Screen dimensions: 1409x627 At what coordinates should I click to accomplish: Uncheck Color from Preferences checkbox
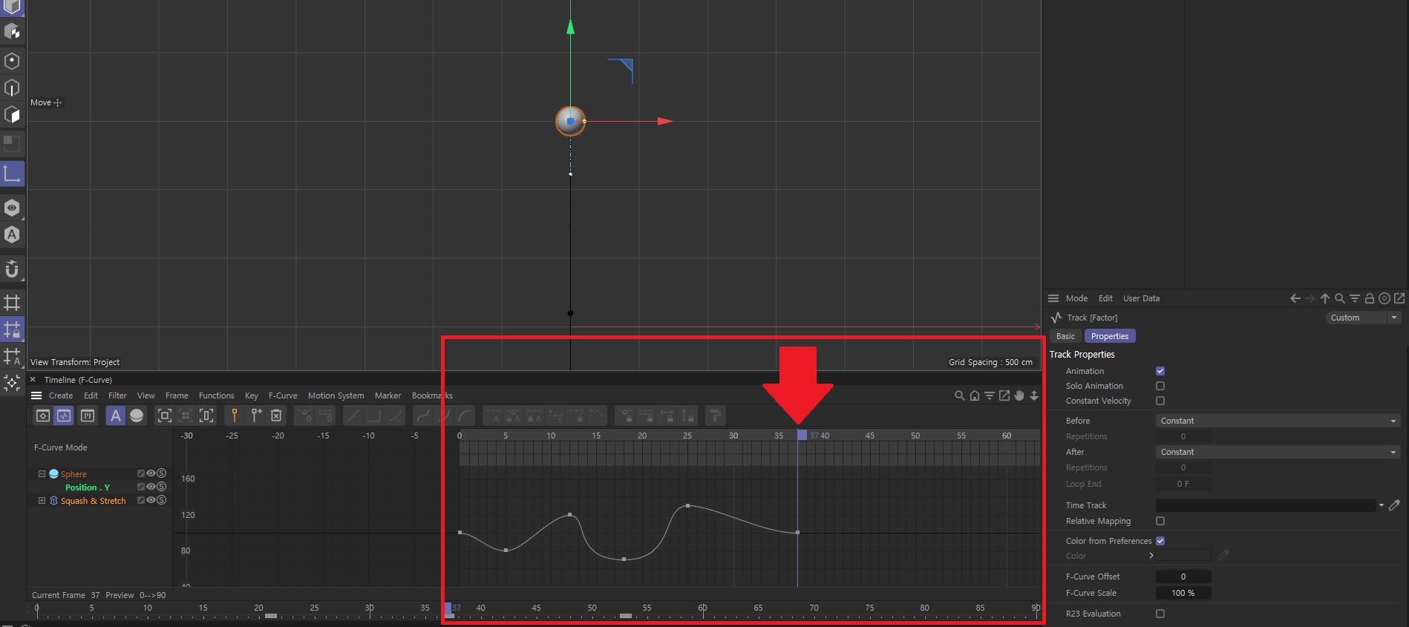(1160, 541)
